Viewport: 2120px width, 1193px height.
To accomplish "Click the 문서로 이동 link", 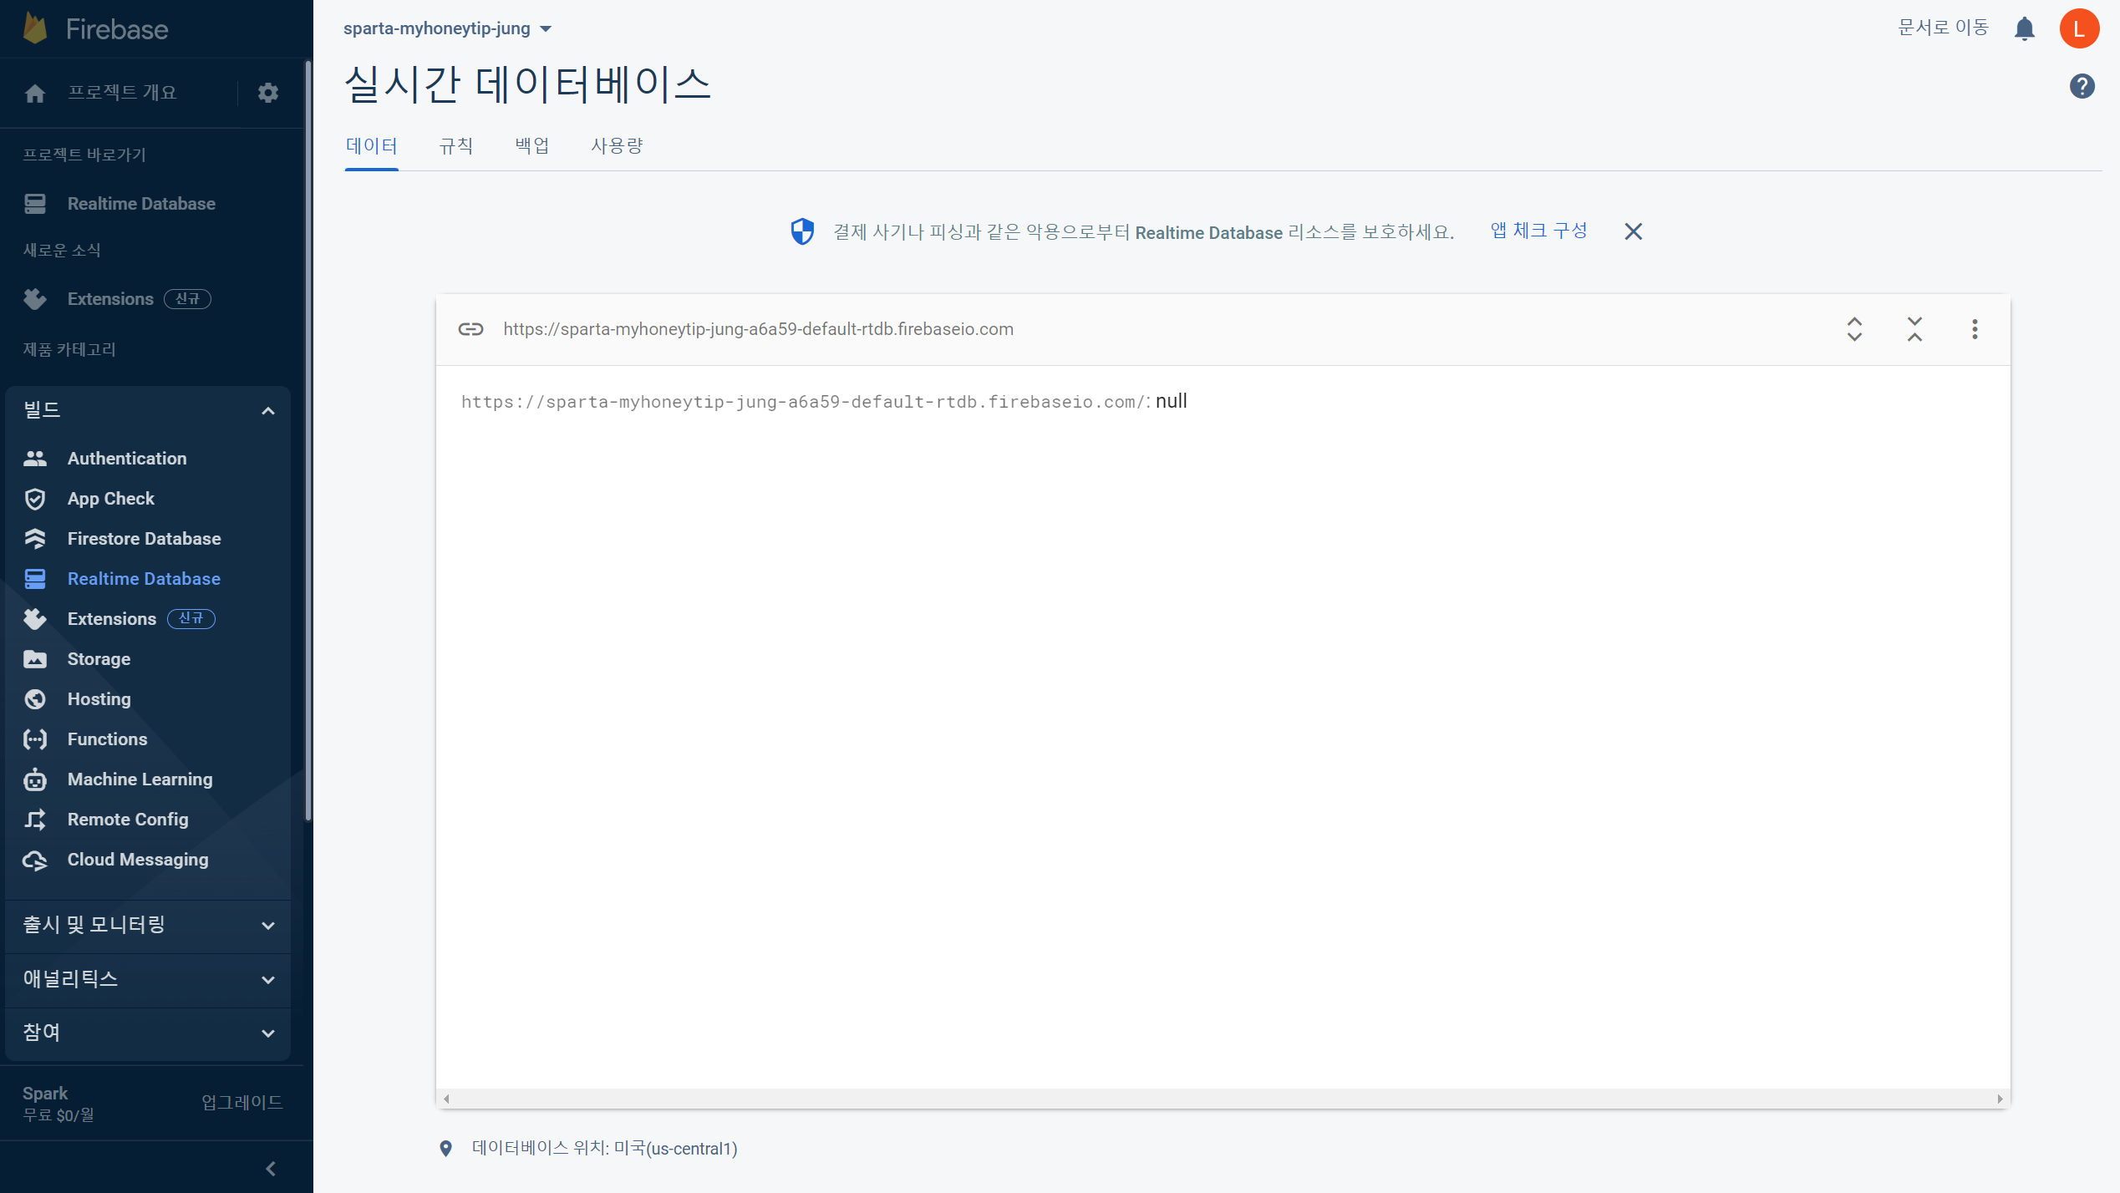I will (1943, 28).
